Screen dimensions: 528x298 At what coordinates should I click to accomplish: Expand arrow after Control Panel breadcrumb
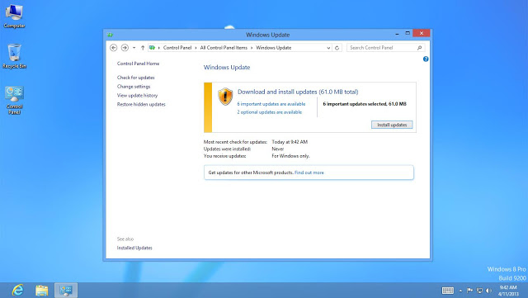click(x=196, y=48)
